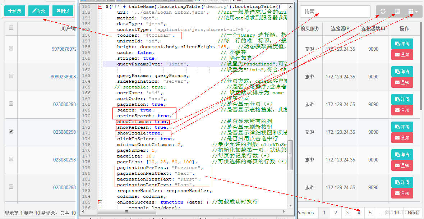Click the 连接器IP column header
This screenshot has height=219, width=424.
coord(340,28)
